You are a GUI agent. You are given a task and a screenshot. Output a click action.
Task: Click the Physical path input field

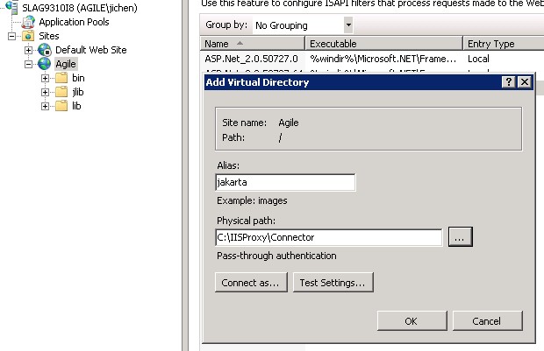coord(328,237)
